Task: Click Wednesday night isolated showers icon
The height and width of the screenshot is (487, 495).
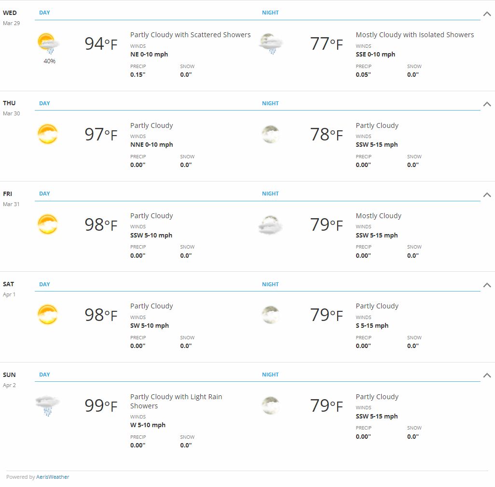Action: click(271, 43)
